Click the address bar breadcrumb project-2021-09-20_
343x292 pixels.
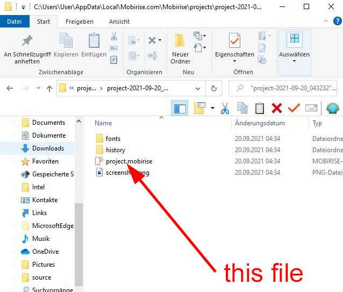click(x=138, y=88)
